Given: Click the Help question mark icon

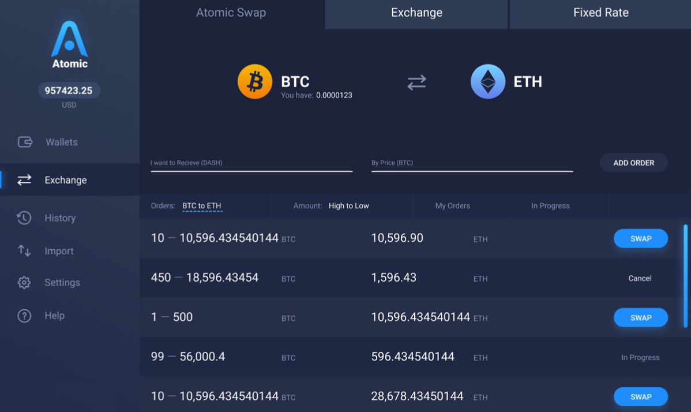Looking at the screenshot, I should point(24,316).
